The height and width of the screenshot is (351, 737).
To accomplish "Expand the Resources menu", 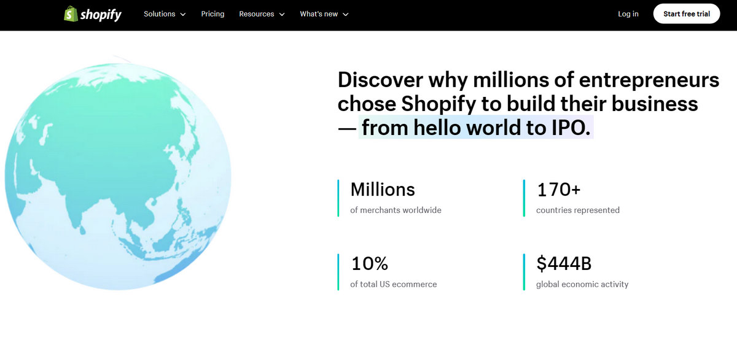I will click(262, 14).
